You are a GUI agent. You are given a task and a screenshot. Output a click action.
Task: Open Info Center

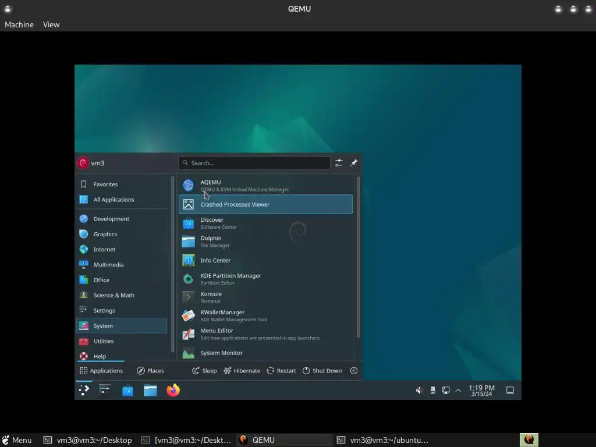tap(265, 260)
